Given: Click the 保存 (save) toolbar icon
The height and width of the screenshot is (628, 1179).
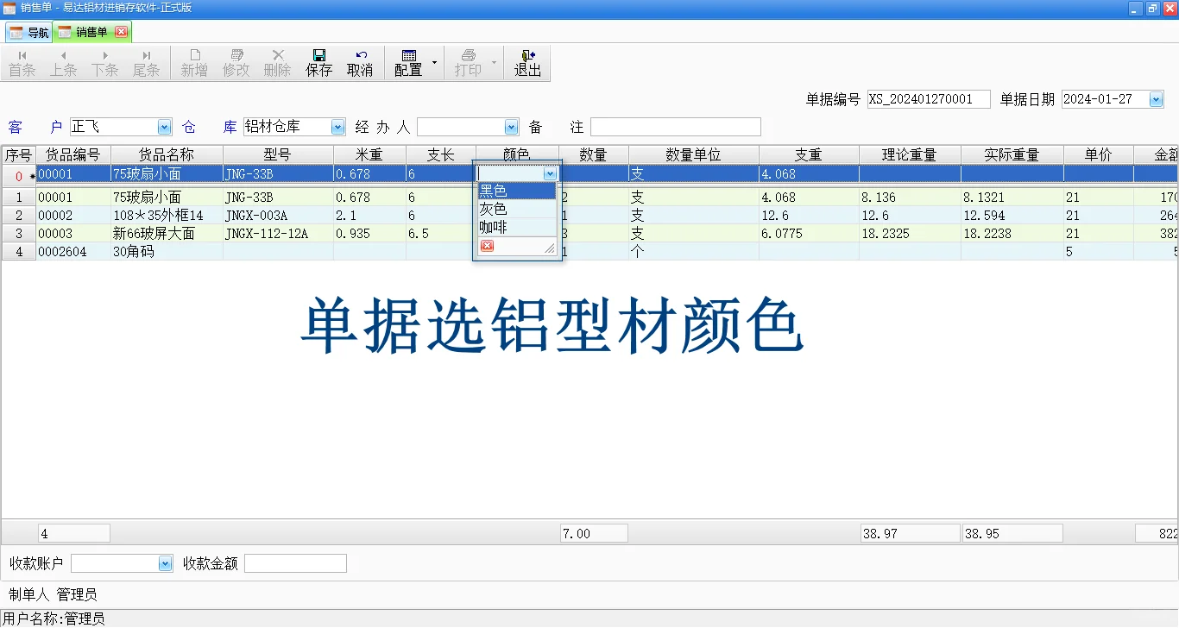Looking at the screenshot, I should click(318, 62).
